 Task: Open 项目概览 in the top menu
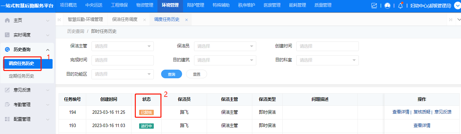68,5
